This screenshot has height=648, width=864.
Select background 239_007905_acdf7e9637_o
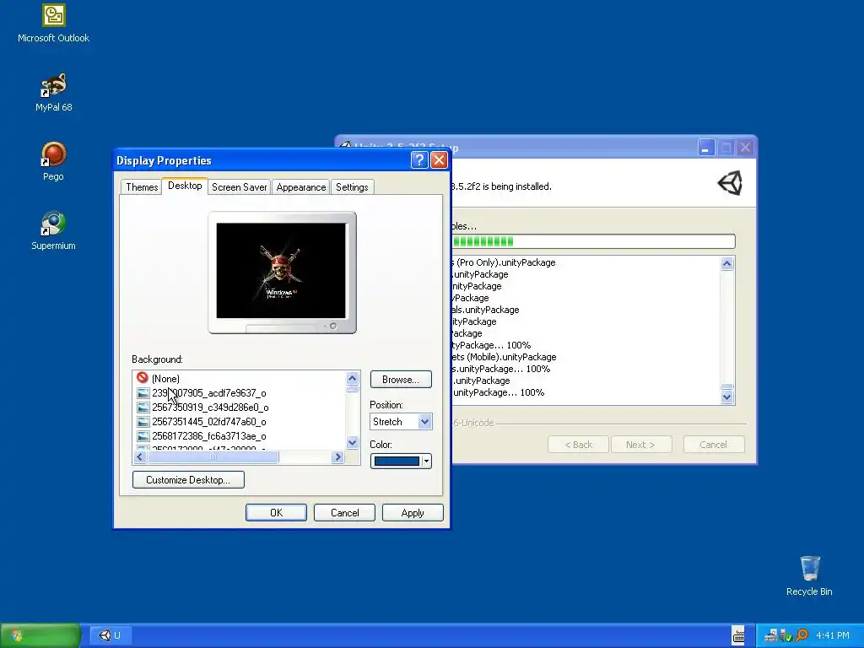[x=209, y=393]
